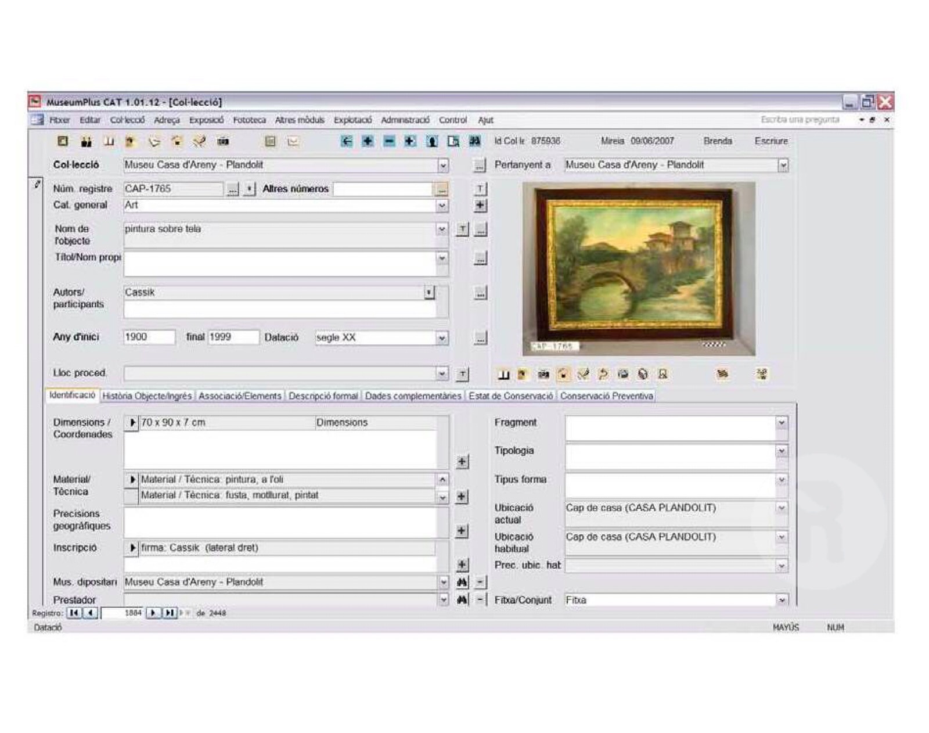Open the Fototeca menu
The height and width of the screenshot is (733, 929).
point(249,120)
